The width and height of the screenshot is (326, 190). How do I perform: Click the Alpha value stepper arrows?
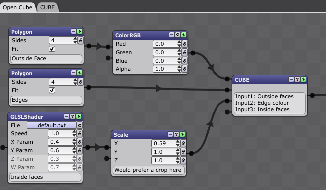(179, 69)
